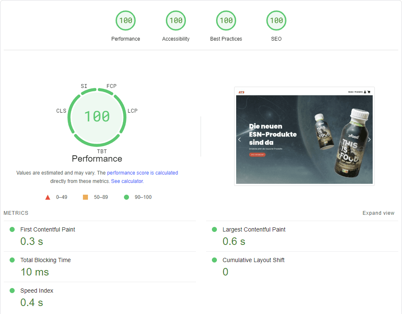Click the SEO score gauge
402x314 pixels.
(276, 21)
